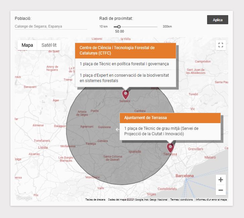Switch to the Satèl·lit view
Image resolution: width=244 pixels, height=218 pixels.
point(49,45)
